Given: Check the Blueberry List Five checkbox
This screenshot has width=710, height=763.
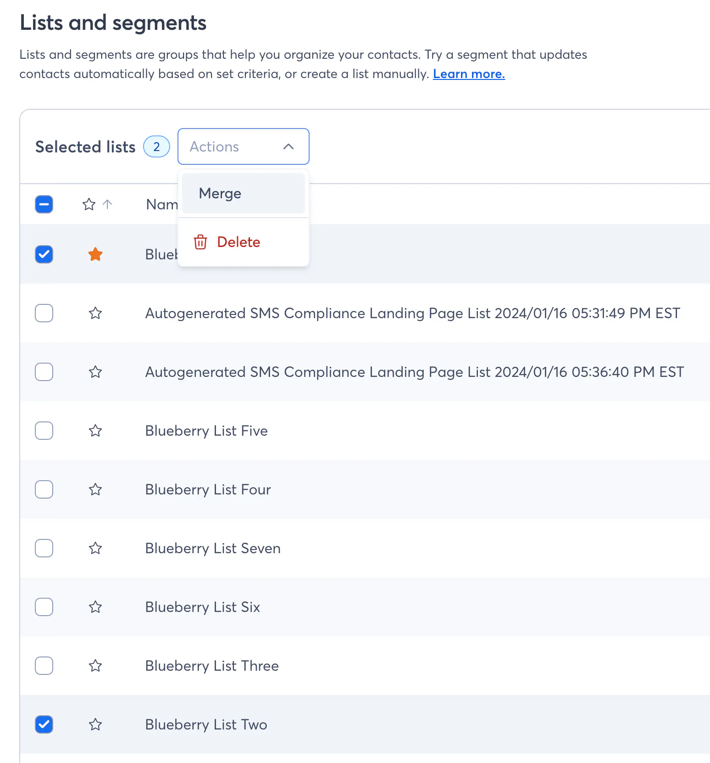Looking at the screenshot, I should pos(44,431).
